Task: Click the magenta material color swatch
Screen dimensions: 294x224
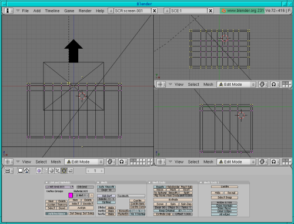Action: [x=71, y=195]
